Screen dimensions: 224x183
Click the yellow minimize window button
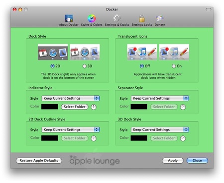[20, 9]
